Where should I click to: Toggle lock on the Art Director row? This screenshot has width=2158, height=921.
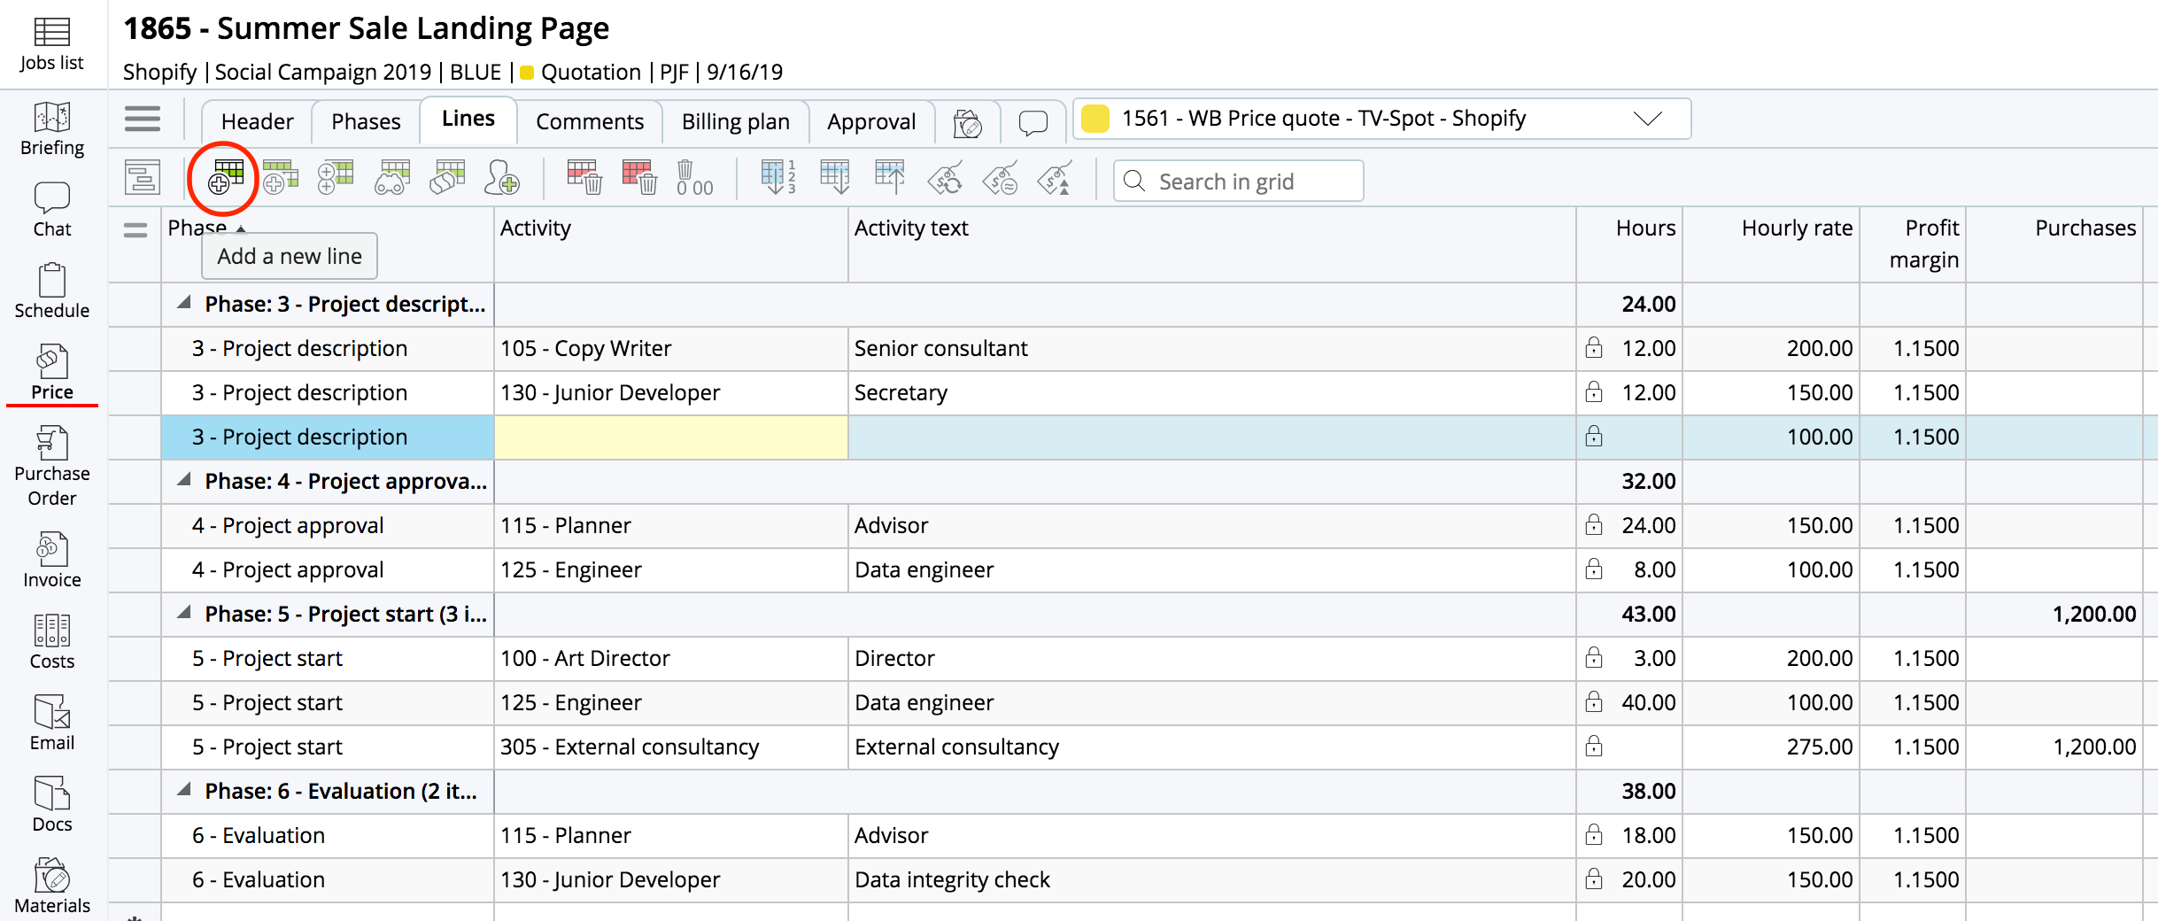1594,658
